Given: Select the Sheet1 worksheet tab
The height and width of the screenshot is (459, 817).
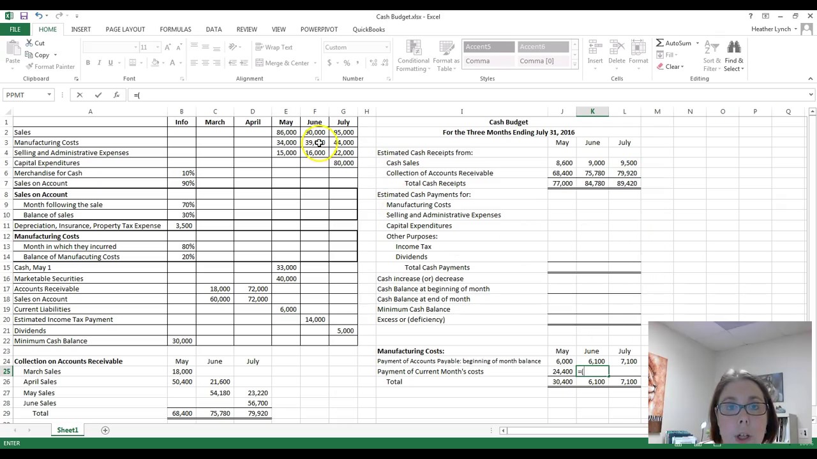Looking at the screenshot, I should coord(68,430).
